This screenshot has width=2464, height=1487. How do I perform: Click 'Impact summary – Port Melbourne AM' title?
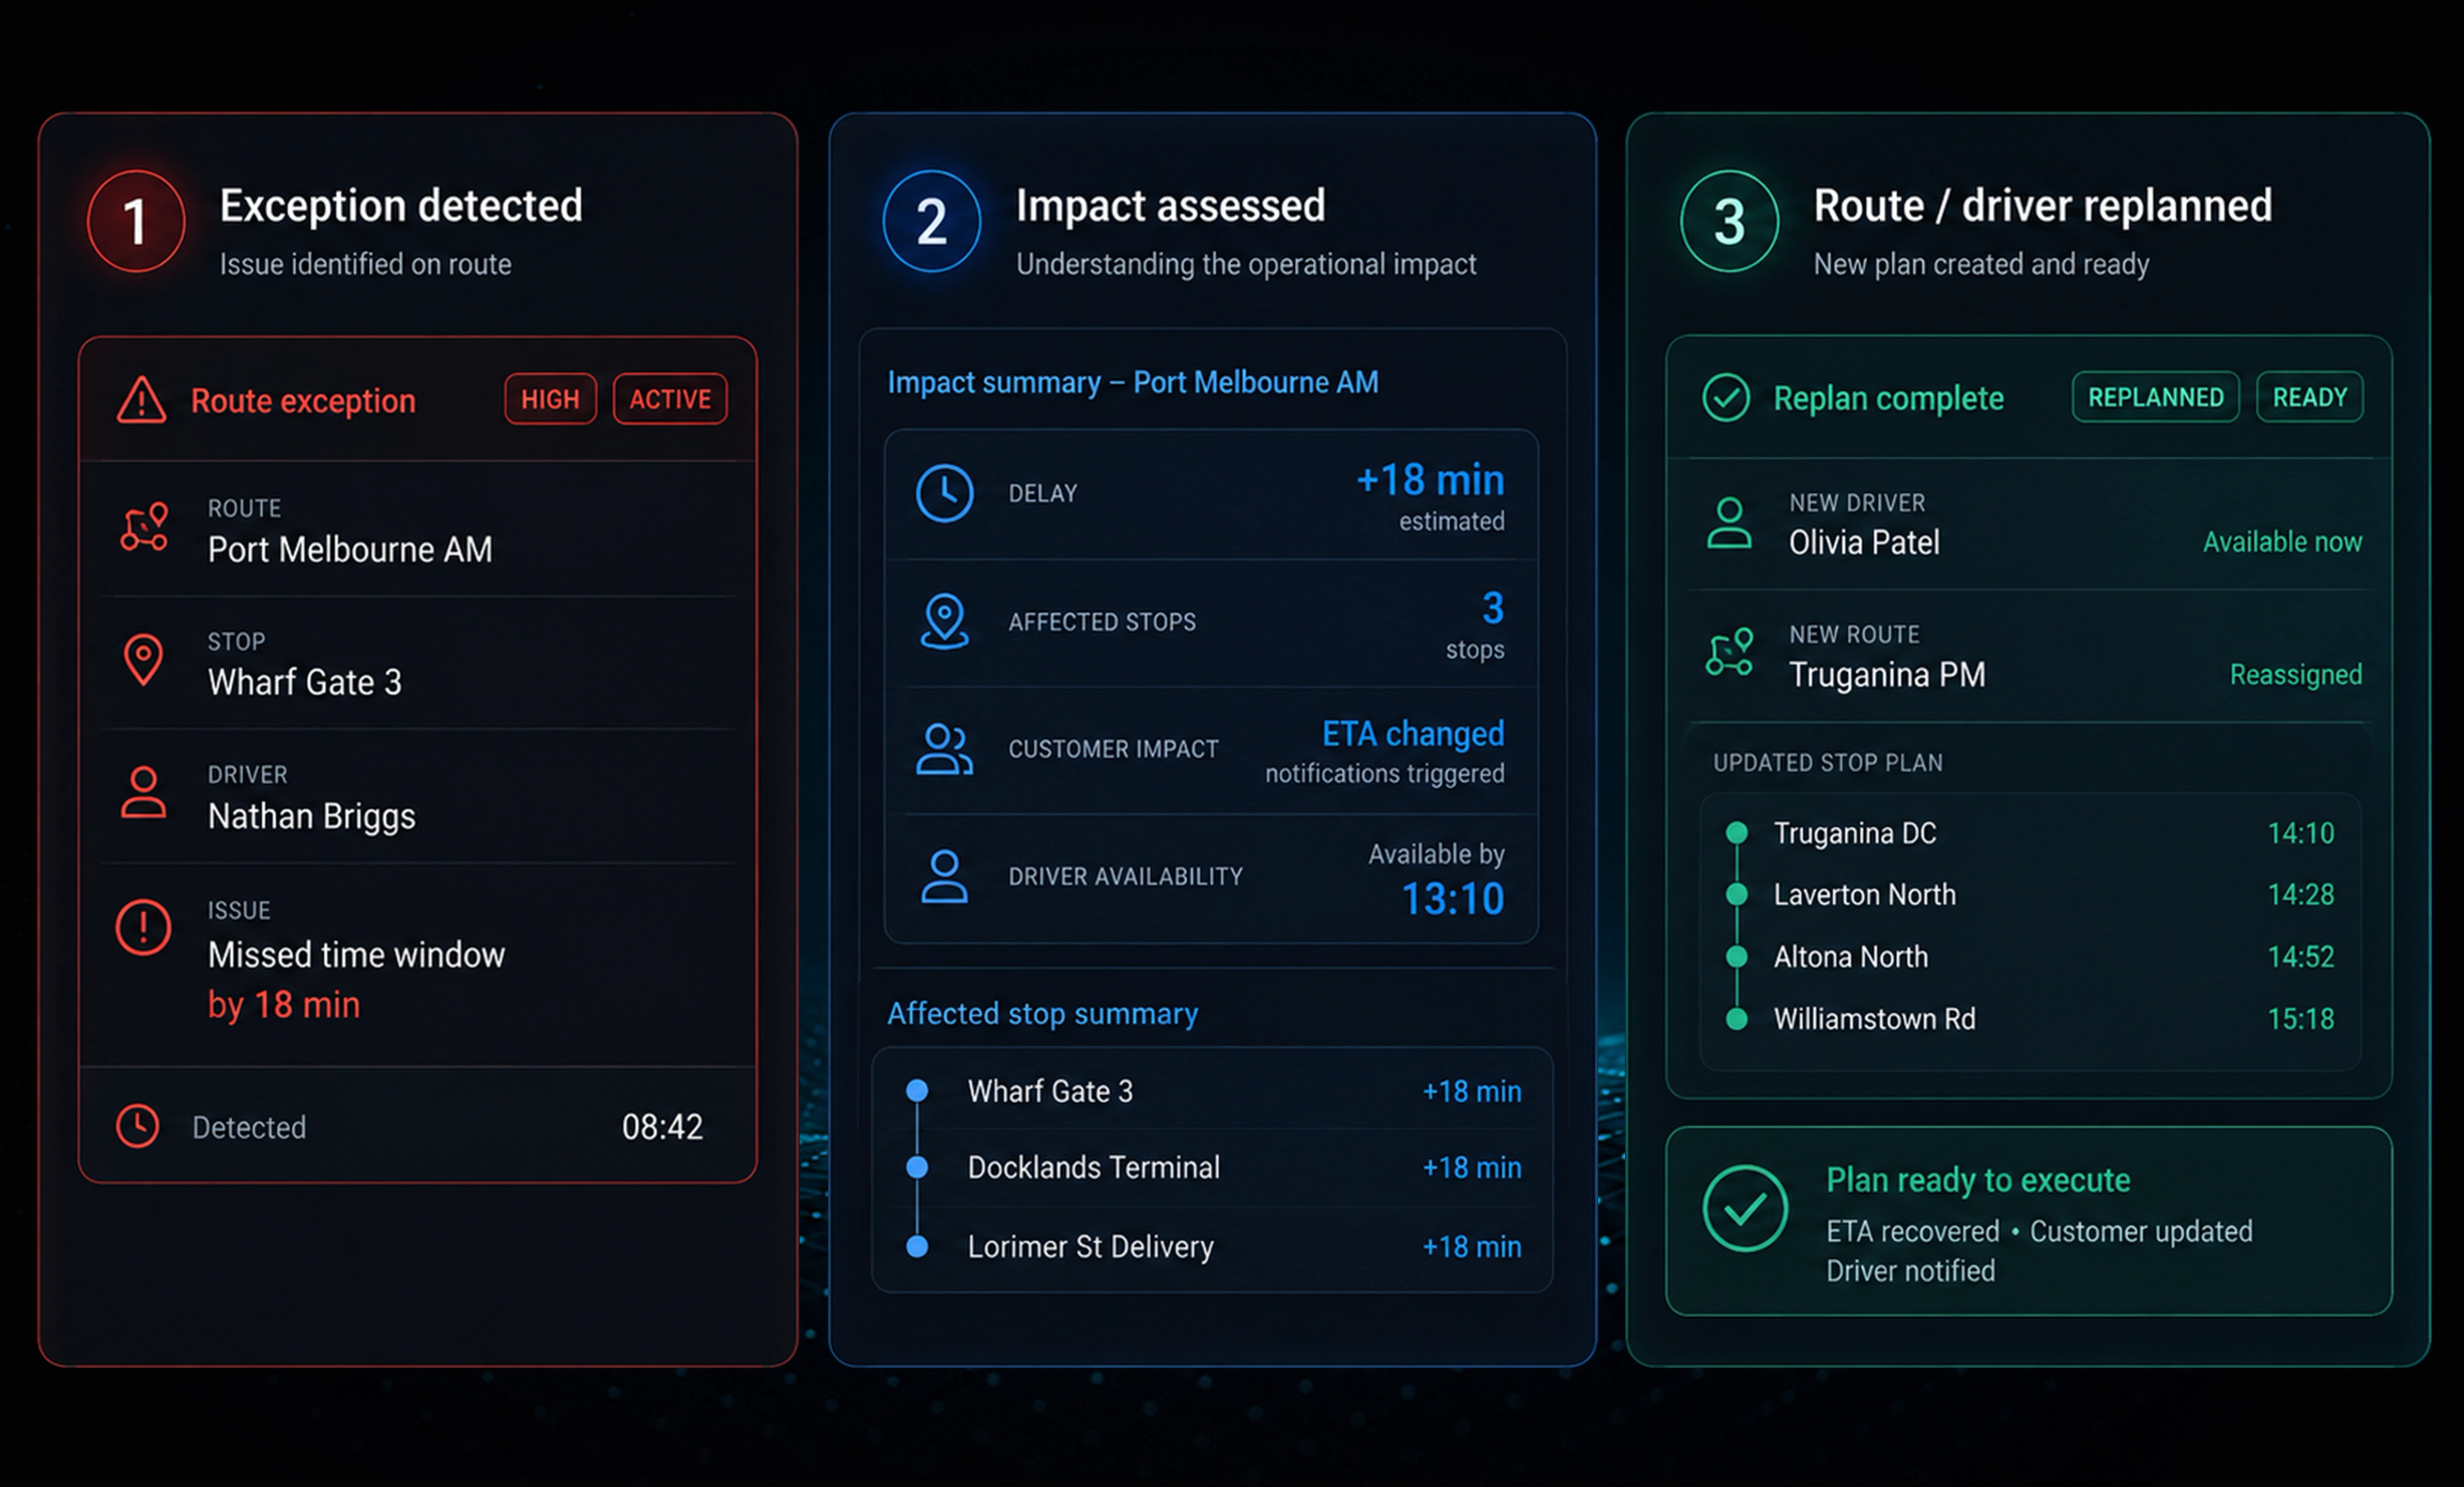[1133, 382]
